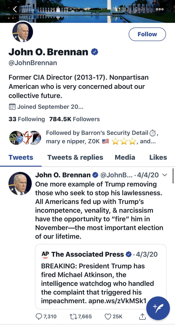Tap the compose new tweet feather button
This screenshot has height=325, width=175.
[158, 308]
